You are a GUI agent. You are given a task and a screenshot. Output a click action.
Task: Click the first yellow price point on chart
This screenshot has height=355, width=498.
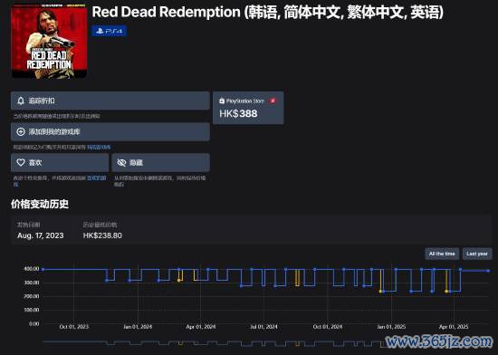point(178,281)
